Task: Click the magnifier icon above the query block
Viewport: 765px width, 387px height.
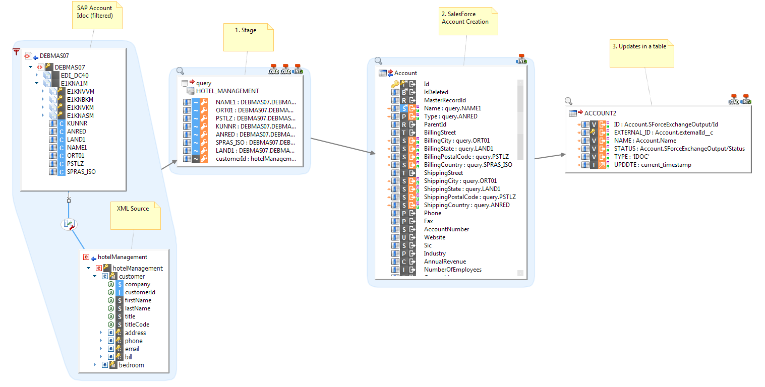Action: point(180,71)
